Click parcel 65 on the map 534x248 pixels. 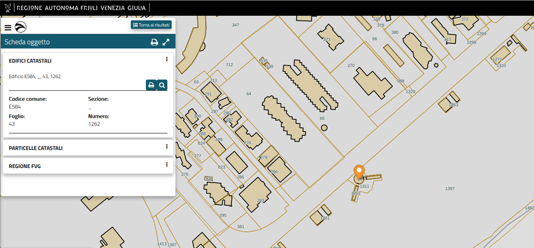(x=322, y=118)
